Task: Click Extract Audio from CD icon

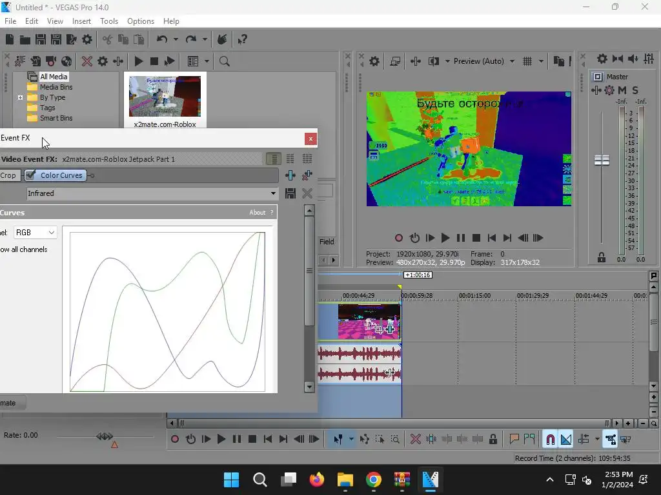Action: coord(66,61)
